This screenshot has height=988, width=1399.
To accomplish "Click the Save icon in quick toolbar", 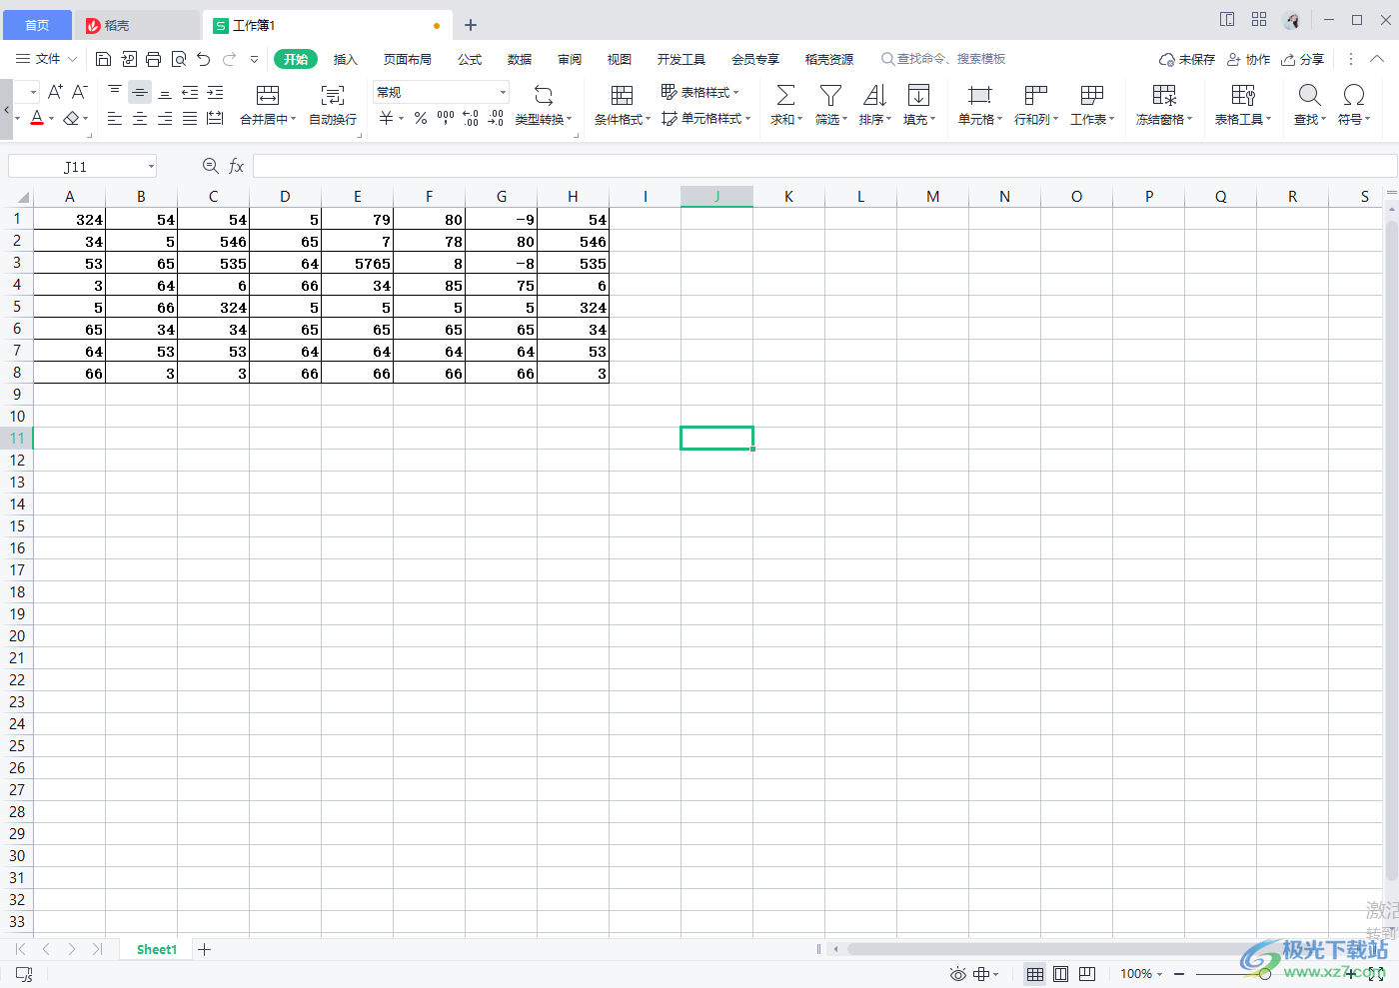I will click(x=103, y=59).
